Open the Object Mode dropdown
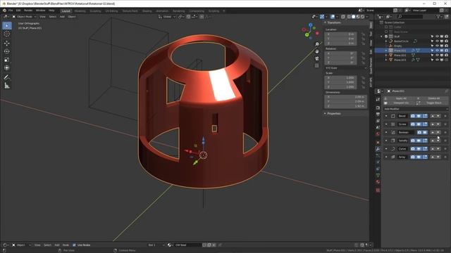Screen dimensions: 451x253 point(24,17)
